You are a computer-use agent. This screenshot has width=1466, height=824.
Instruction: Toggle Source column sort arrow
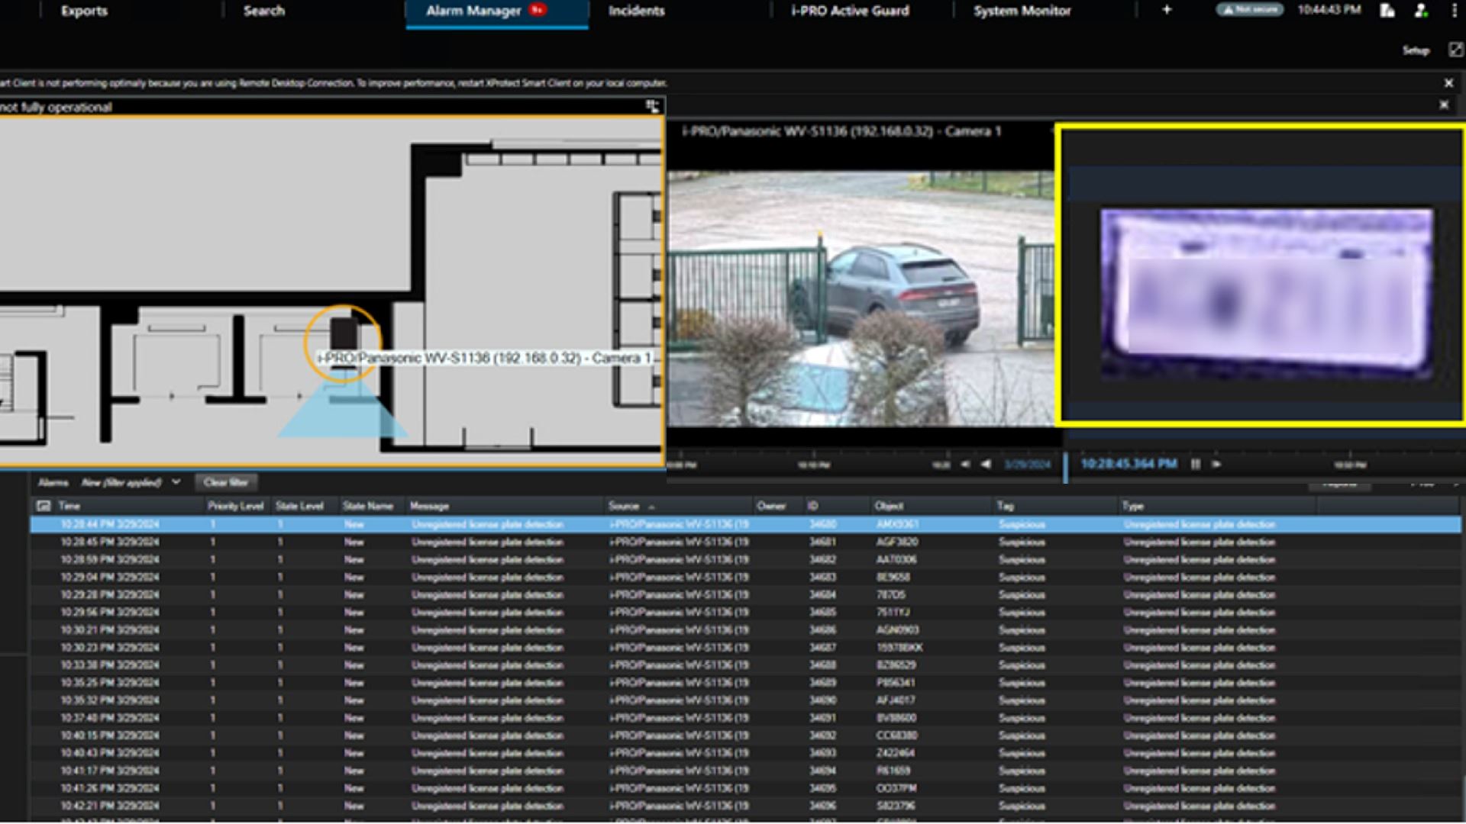tap(651, 507)
